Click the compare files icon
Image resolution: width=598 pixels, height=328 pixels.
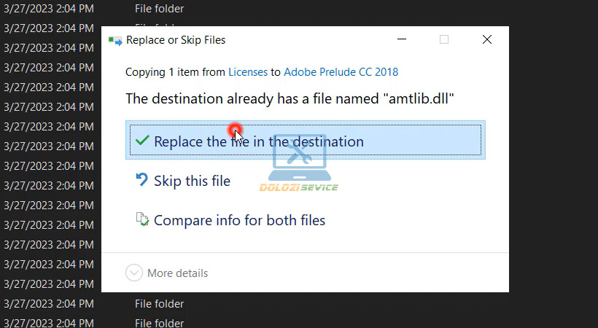[143, 219]
